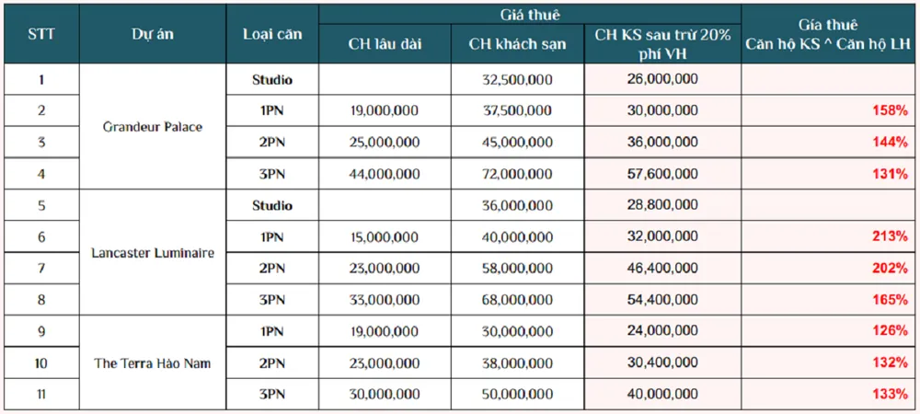
Task: Select the 32,500,000 Studio price cell
Action: pyautogui.click(x=518, y=79)
